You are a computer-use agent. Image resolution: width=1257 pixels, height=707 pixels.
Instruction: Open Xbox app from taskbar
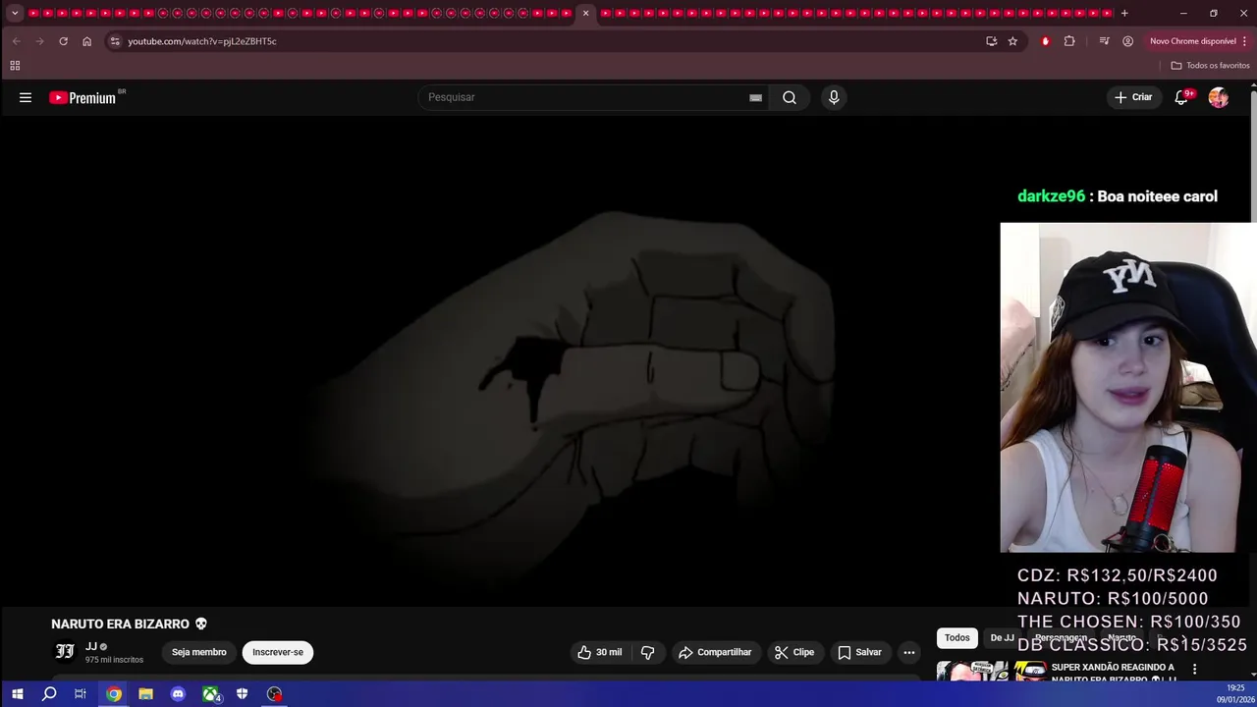point(210,694)
